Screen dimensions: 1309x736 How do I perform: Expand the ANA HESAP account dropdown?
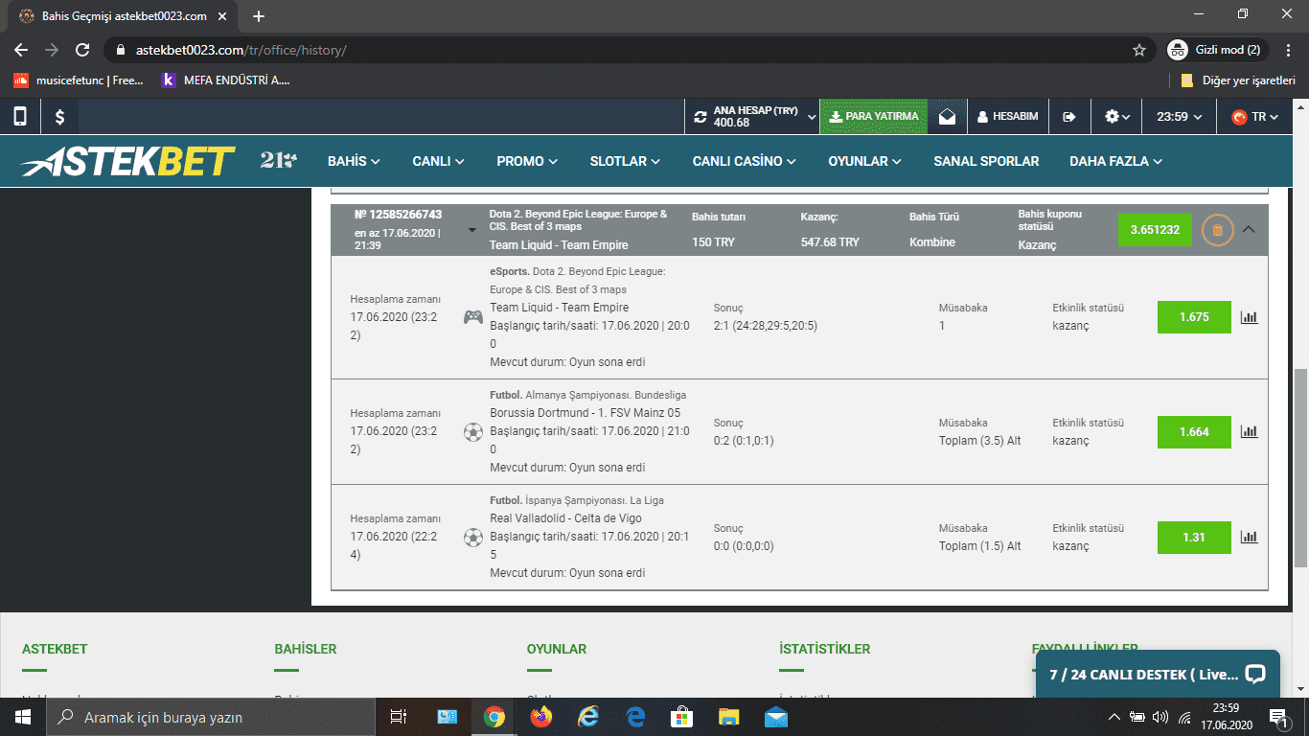point(813,117)
